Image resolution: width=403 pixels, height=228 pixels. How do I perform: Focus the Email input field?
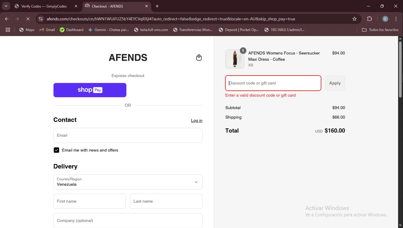128,135
